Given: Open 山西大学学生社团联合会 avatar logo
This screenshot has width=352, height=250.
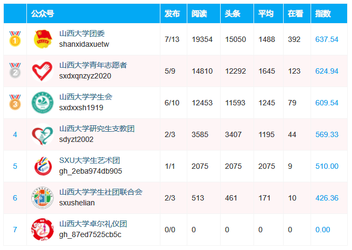Looking at the screenshot, I should coord(43,198).
